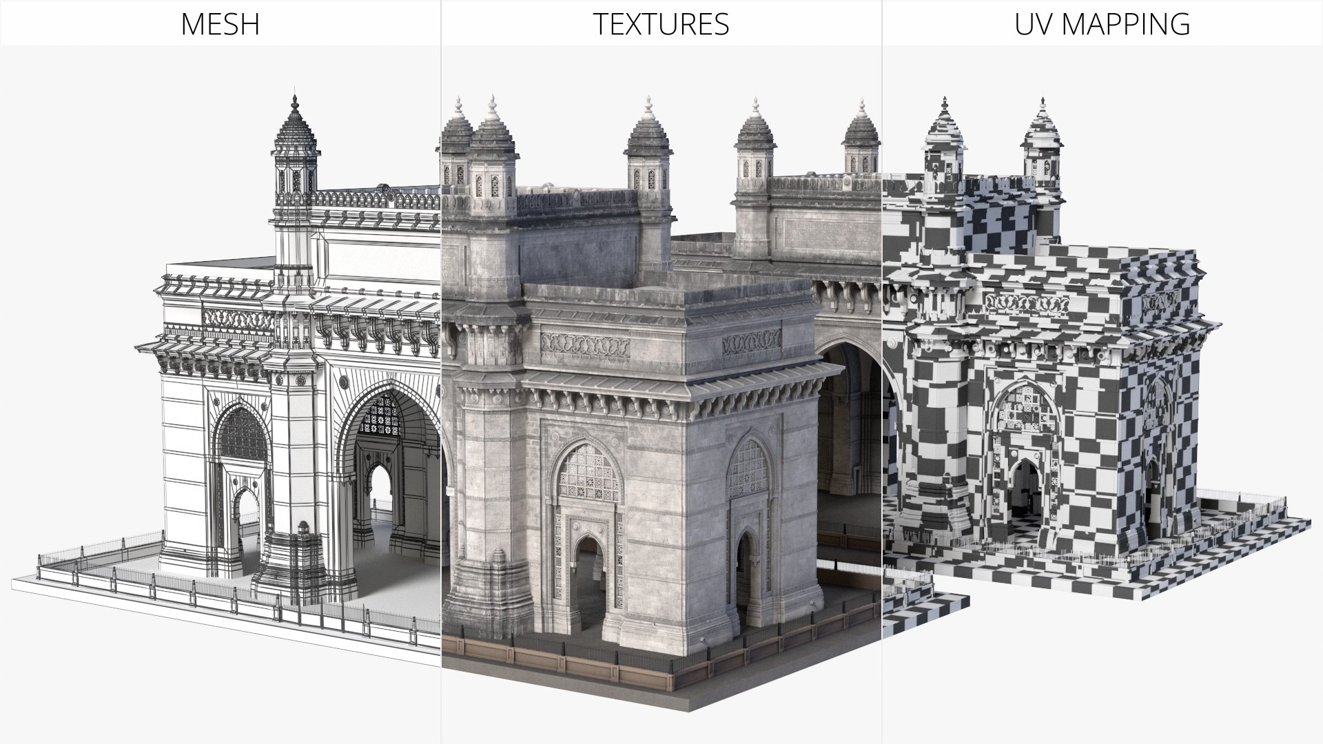Click the UV MAPPING heading label
The height and width of the screenshot is (744, 1323).
click(x=1102, y=24)
